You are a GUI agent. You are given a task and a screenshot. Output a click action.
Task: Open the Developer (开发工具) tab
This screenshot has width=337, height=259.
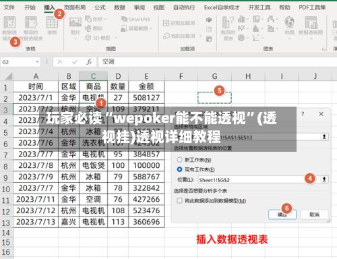[259, 7]
